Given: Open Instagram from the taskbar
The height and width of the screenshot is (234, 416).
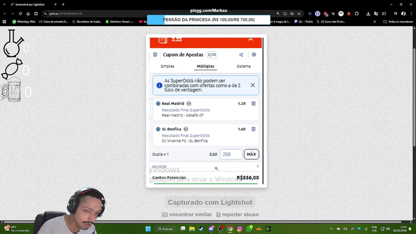Looking at the screenshot, I should coord(240,229).
